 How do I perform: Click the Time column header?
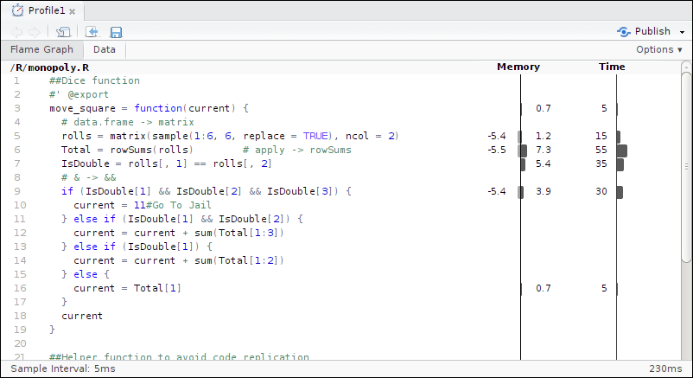612,67
